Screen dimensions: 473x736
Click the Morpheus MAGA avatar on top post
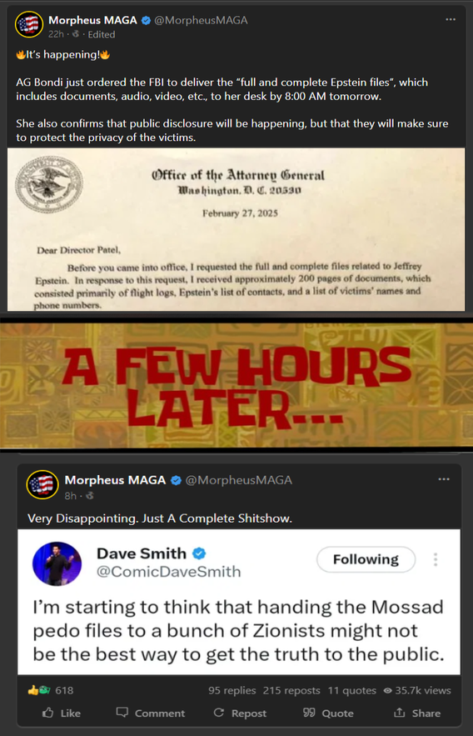click(x=29, y=24)
